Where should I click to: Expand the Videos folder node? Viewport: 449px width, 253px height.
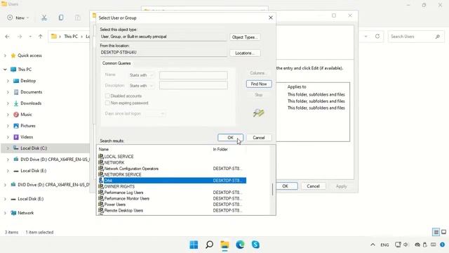click(x=8, y=137)
